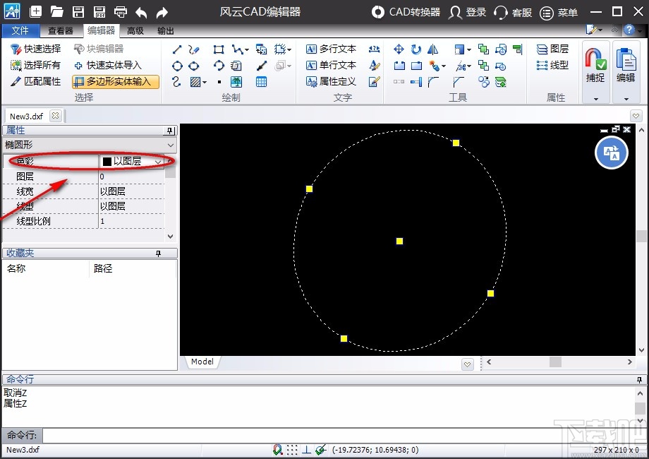
Task: Click the 命令行 command input field
Action: 339,436
